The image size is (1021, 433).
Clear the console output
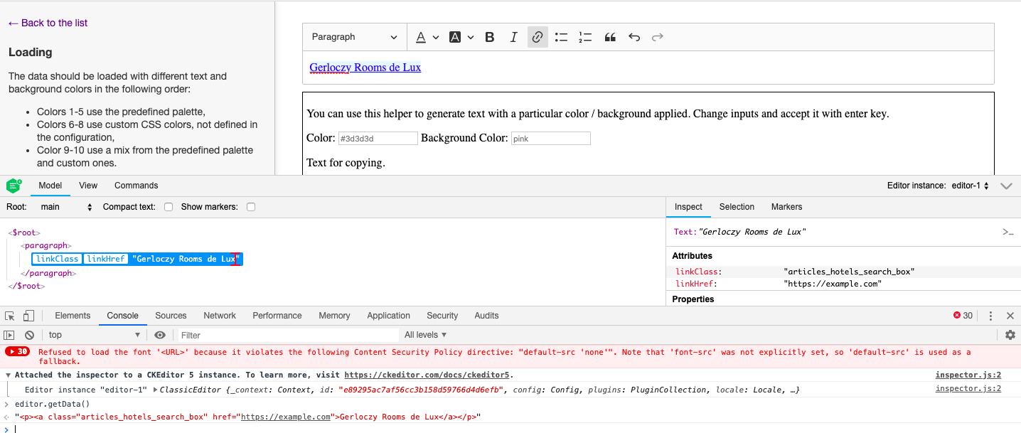(29, 335)
